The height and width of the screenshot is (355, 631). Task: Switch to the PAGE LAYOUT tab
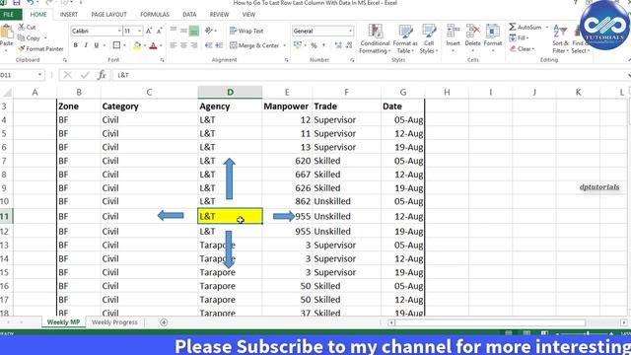click(x=108, y=15)
